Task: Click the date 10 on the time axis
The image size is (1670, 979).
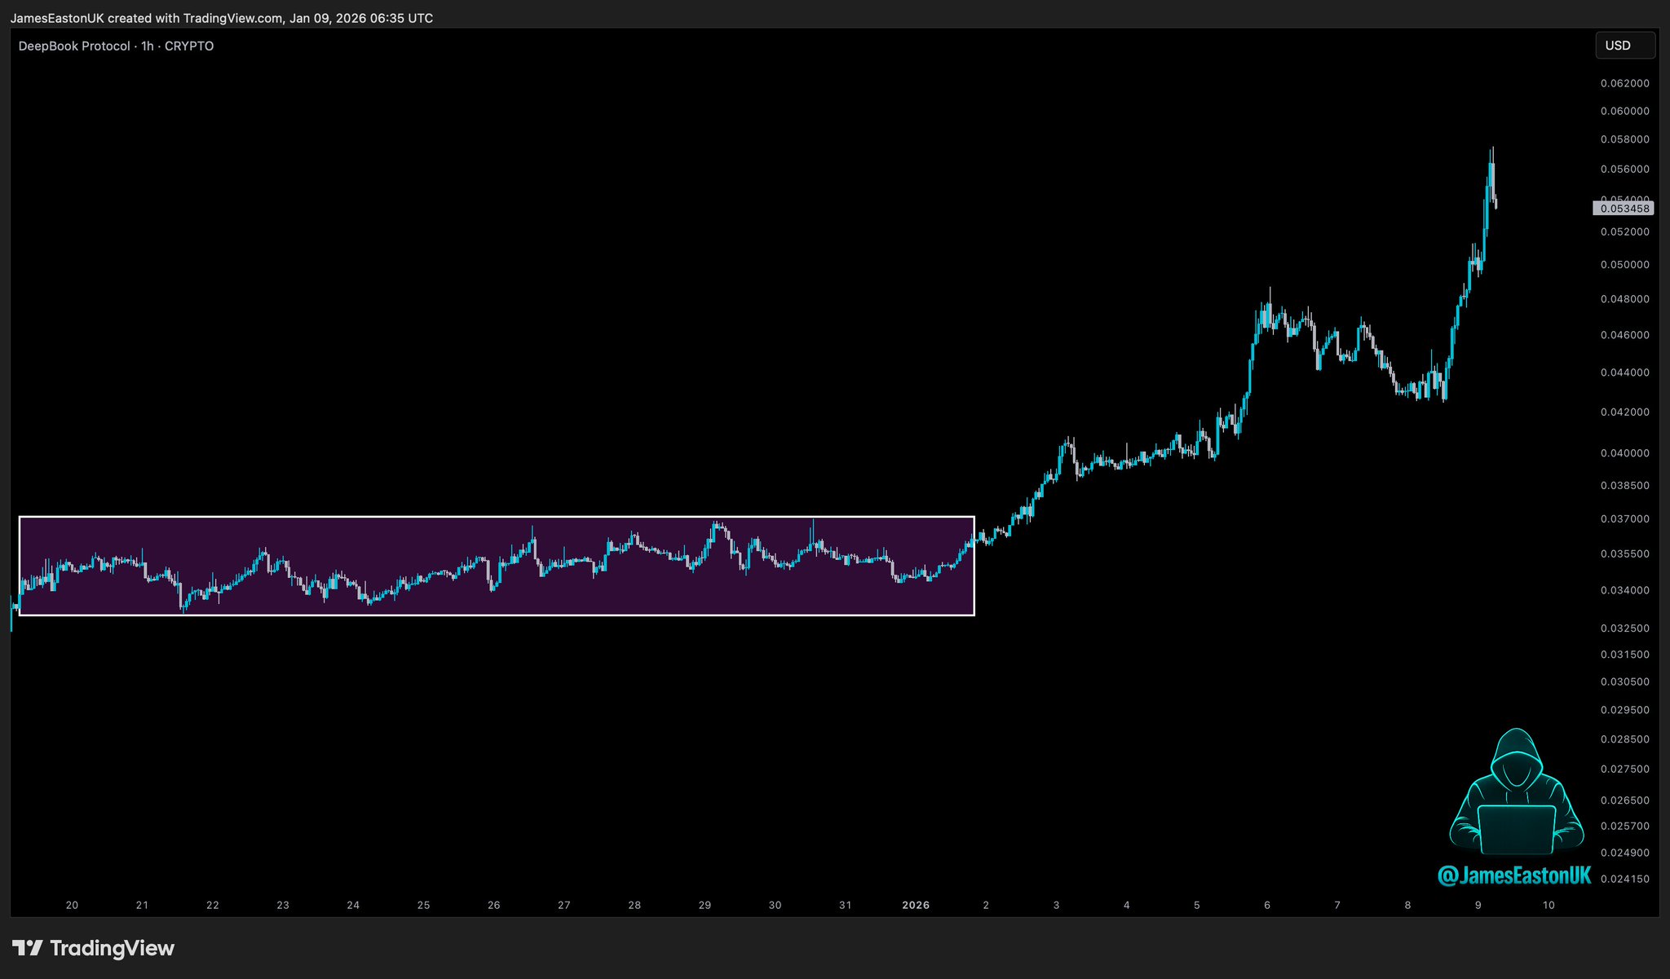Action: pyautogui.click(x=1548, y=905)
